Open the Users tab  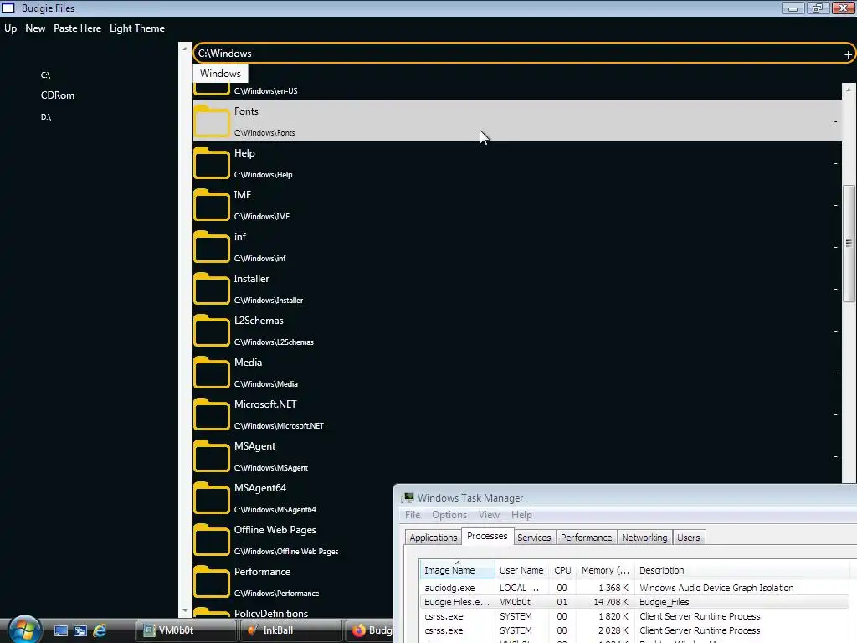(688, 538)
